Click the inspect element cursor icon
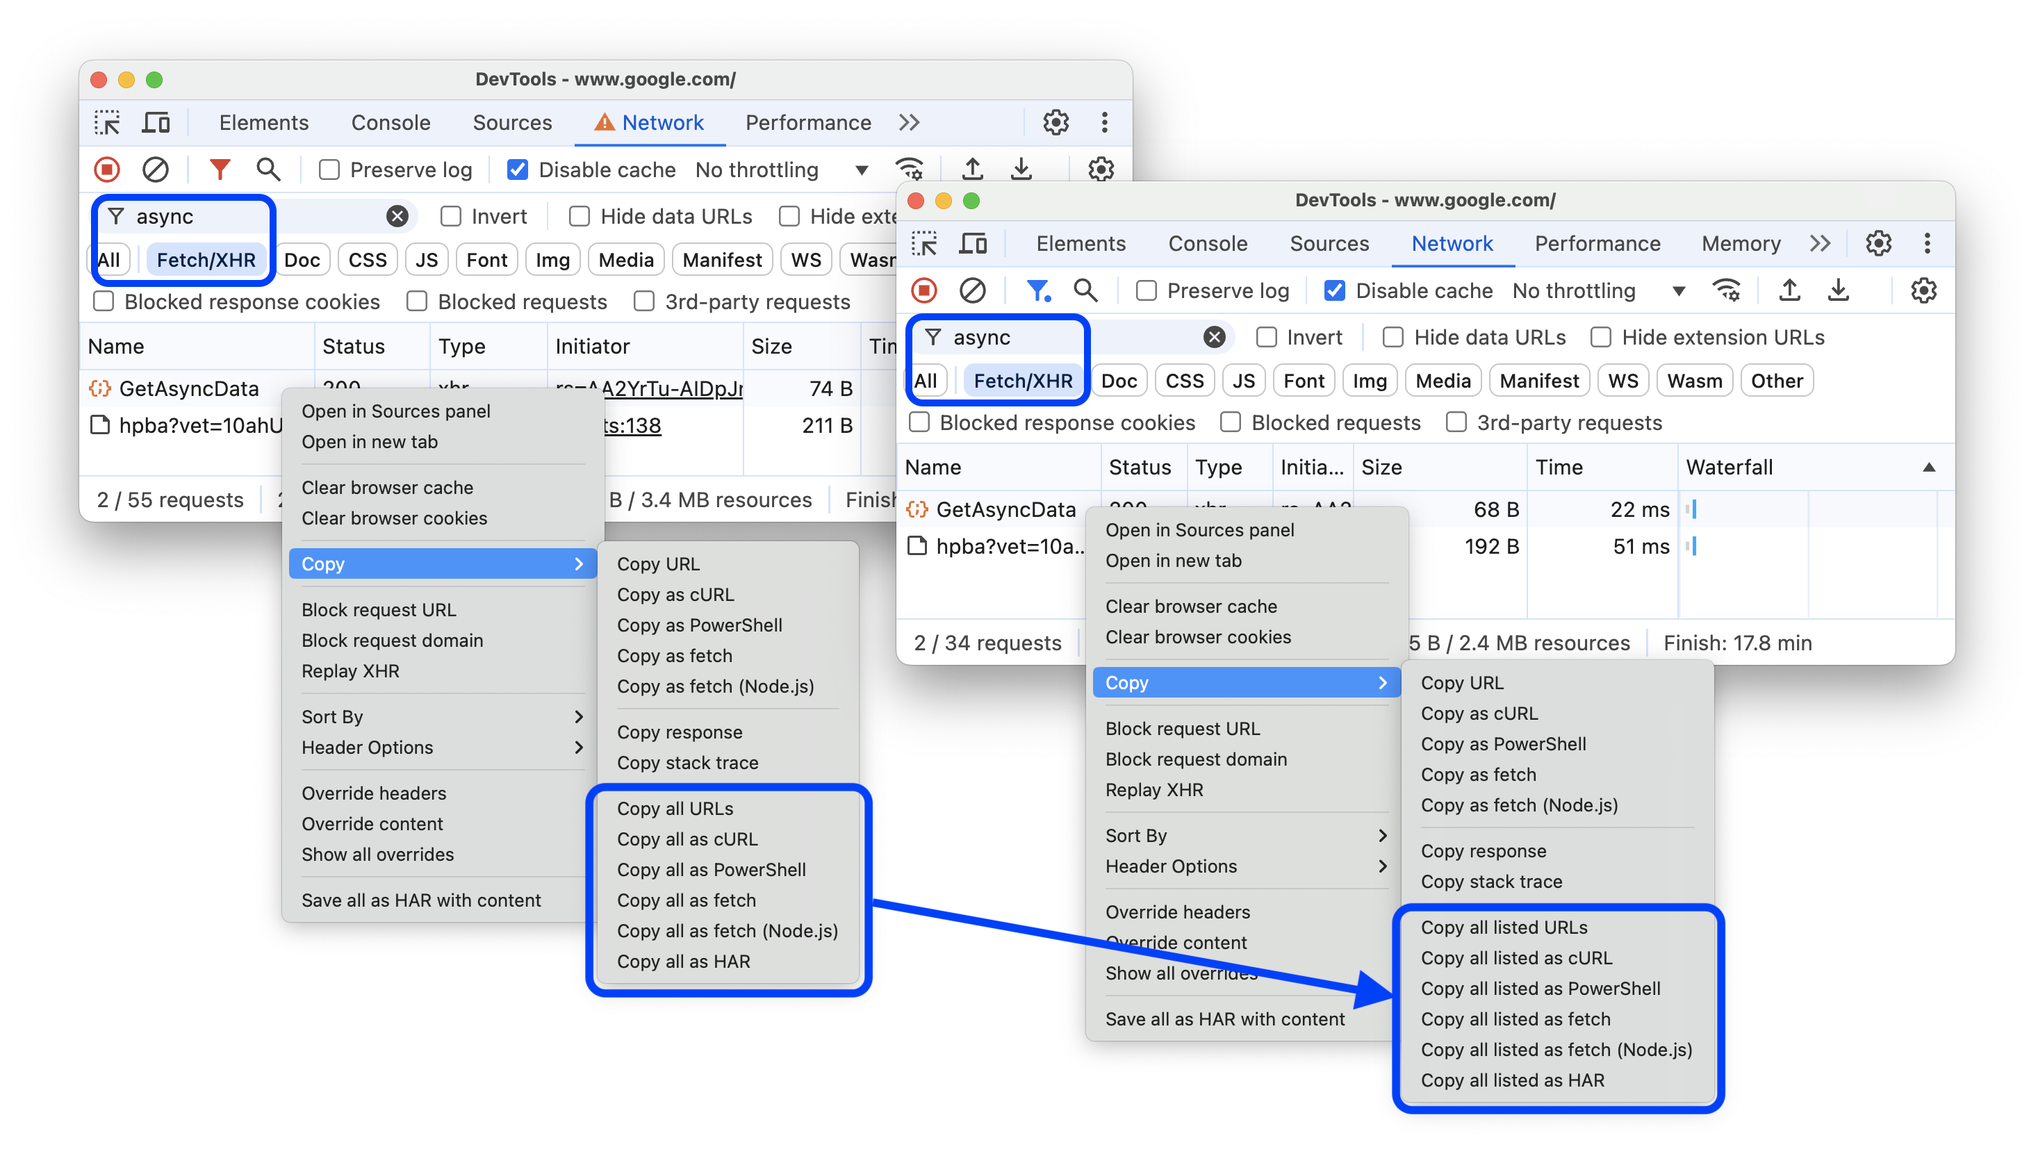Screen dimensions: 2029x1154 tap(114, 123)
